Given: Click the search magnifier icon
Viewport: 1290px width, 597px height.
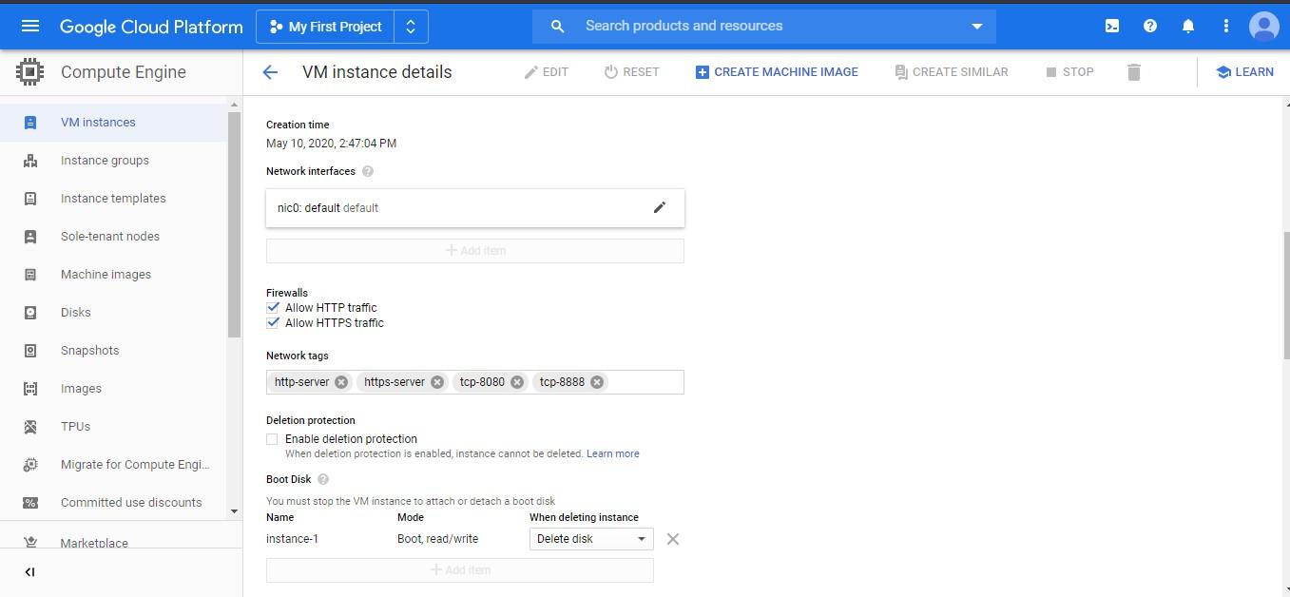Looking at the screenshot, I should click(x=558, y=27).
